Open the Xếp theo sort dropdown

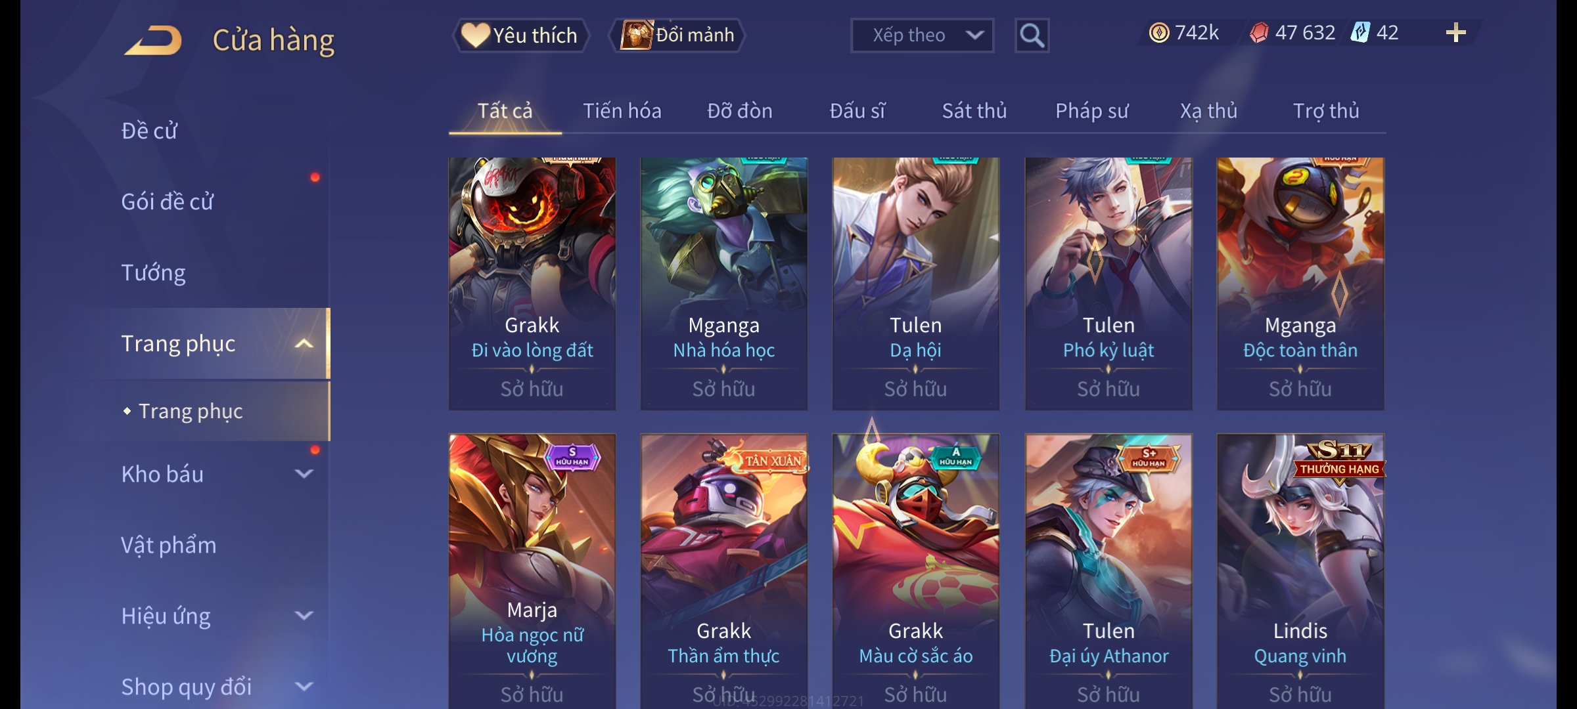point(922,35)
